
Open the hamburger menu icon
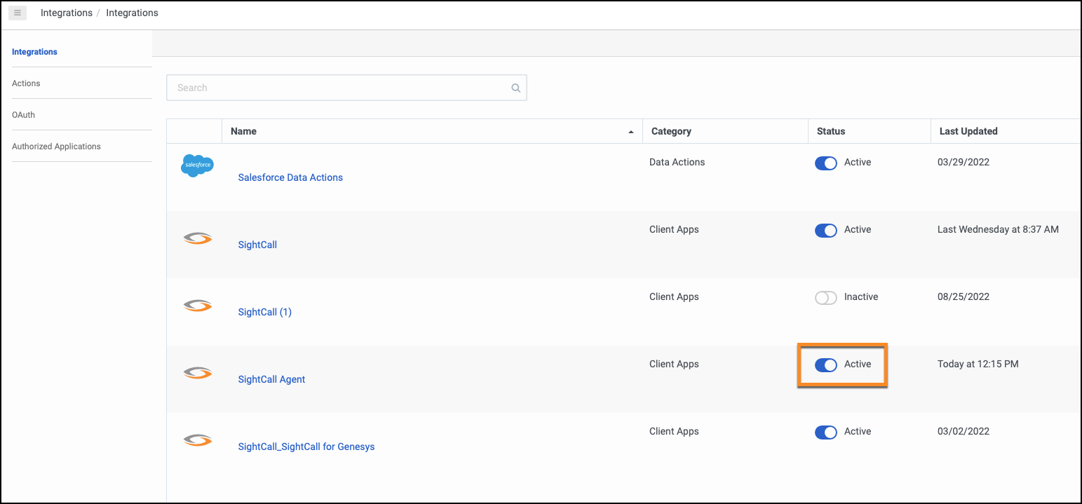click(x=18, y=13)
